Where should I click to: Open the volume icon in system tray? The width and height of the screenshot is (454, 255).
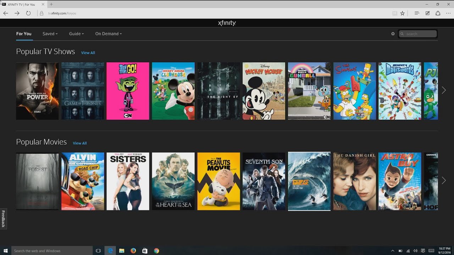coord(415,251)
